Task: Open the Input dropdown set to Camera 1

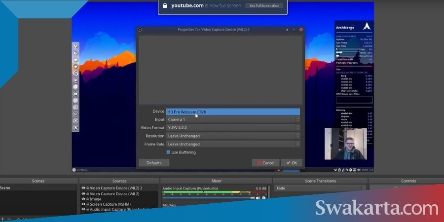Action: point(233,119)
